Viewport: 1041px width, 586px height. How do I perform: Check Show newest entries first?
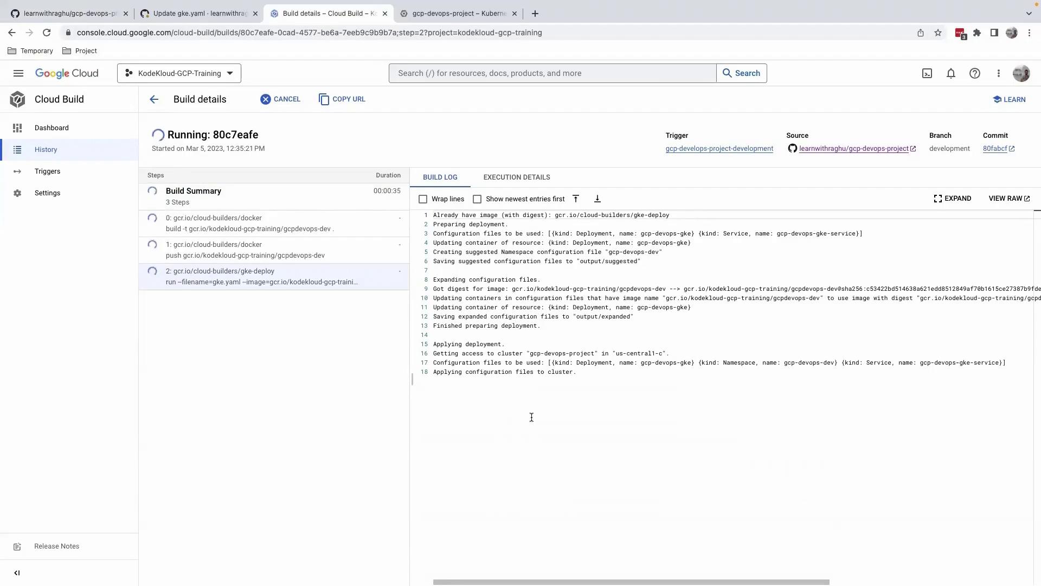477,199
